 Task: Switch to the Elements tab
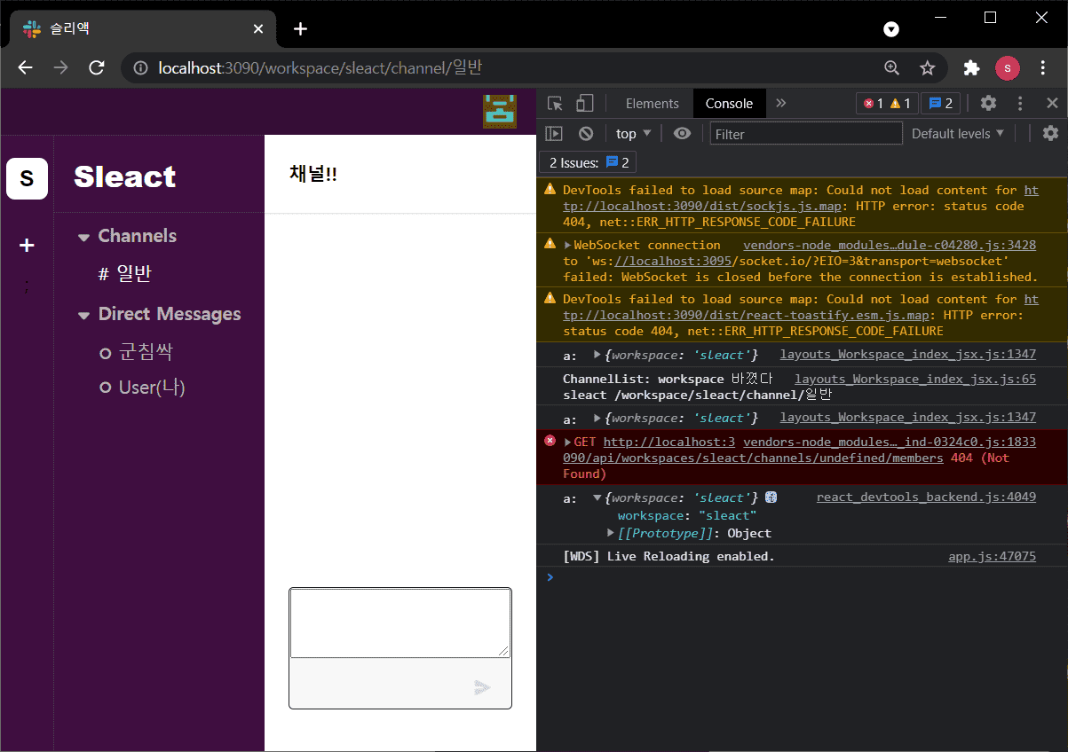coord(653,104)
